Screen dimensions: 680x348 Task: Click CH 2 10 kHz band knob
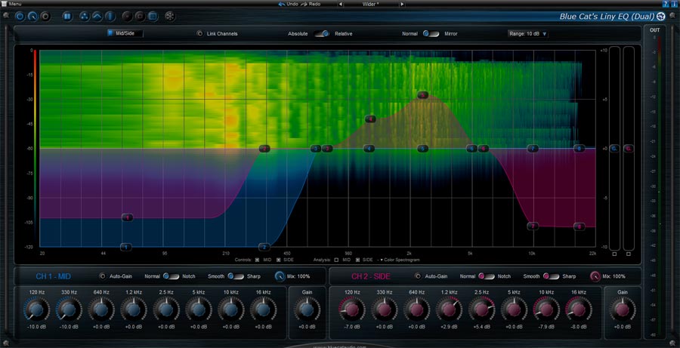tap(546, 310)
